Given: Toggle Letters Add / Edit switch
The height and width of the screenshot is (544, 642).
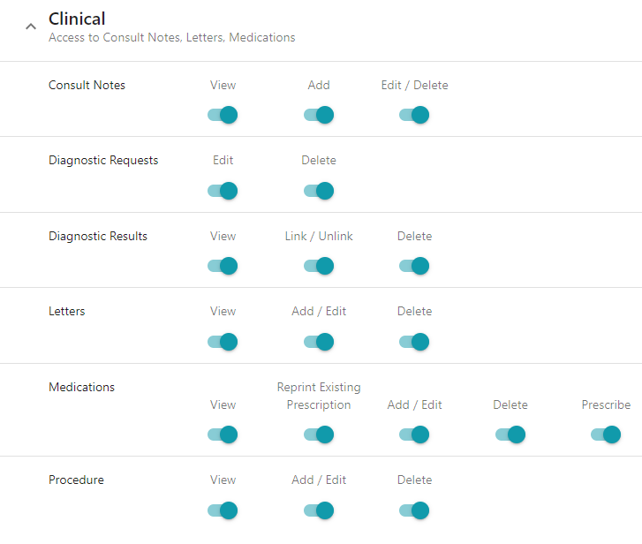Looking at the screenshot, I should (318, 342).
